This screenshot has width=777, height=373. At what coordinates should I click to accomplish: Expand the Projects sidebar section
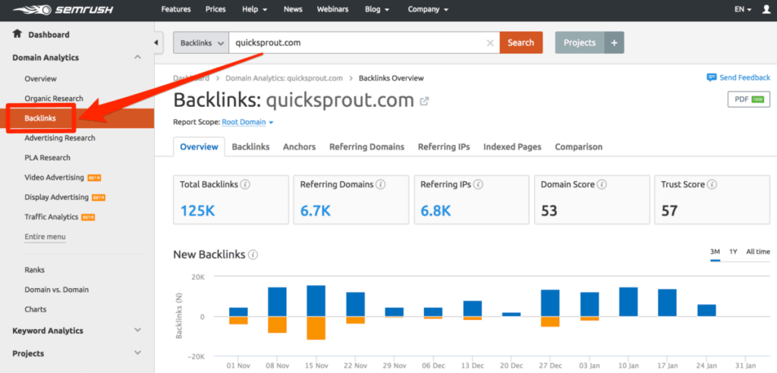tap(138, 353)
